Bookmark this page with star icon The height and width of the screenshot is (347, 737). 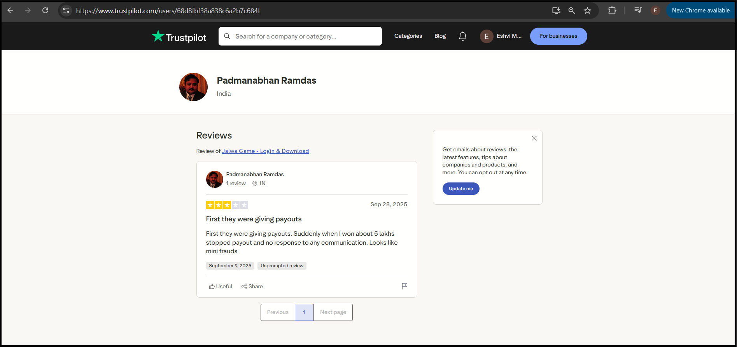click(x=587, y=11)
